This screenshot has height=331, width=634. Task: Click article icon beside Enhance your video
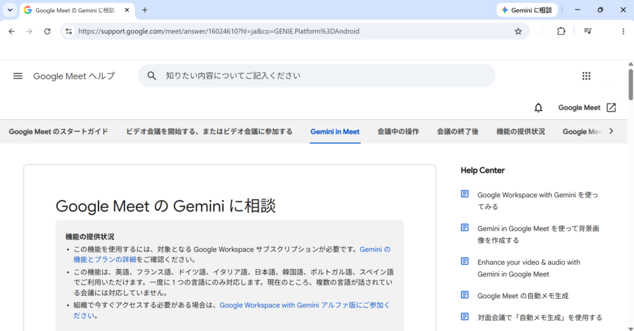464,261
